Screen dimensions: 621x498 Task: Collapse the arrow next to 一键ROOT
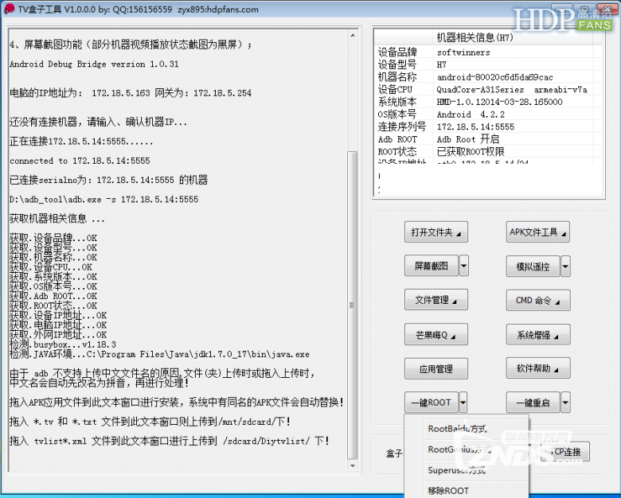tap(463, 403)
